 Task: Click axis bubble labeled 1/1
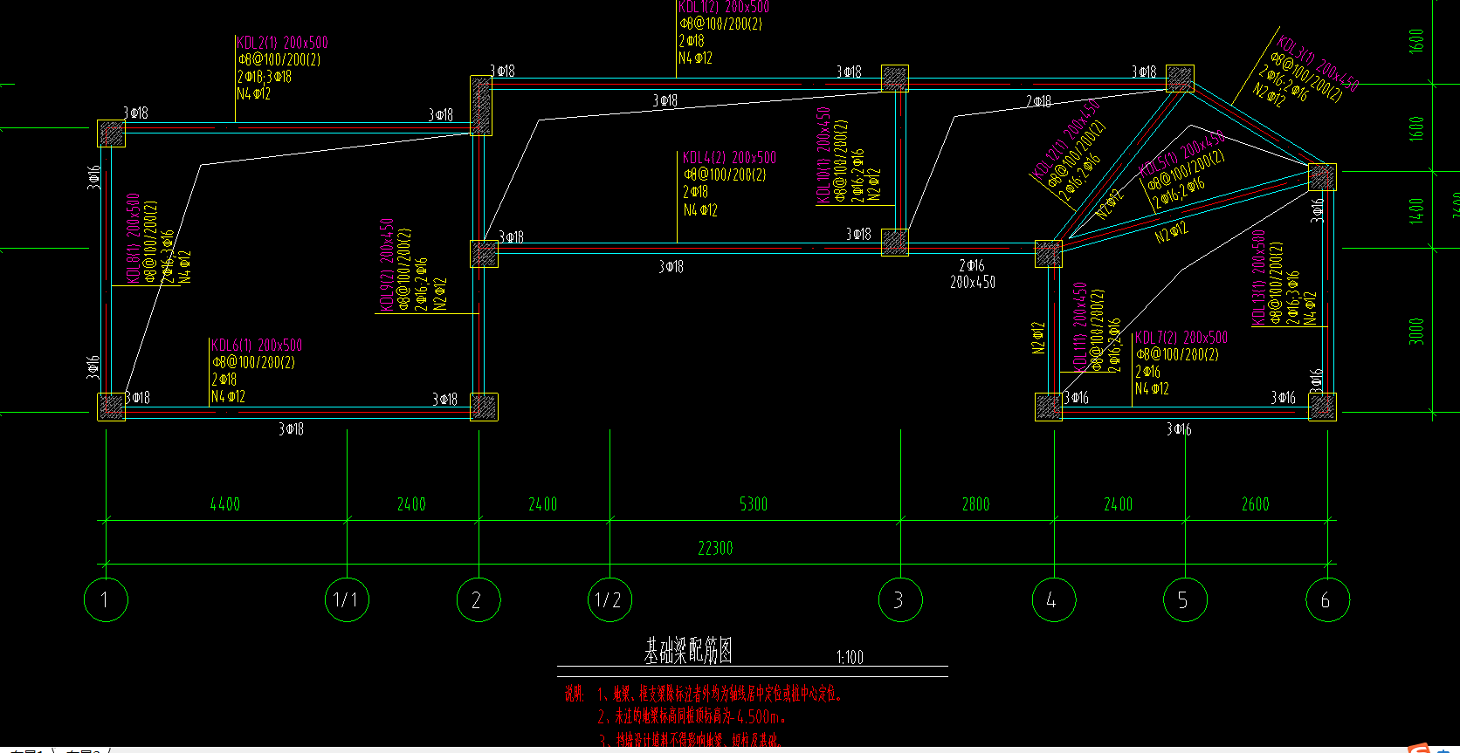[347, 599]
